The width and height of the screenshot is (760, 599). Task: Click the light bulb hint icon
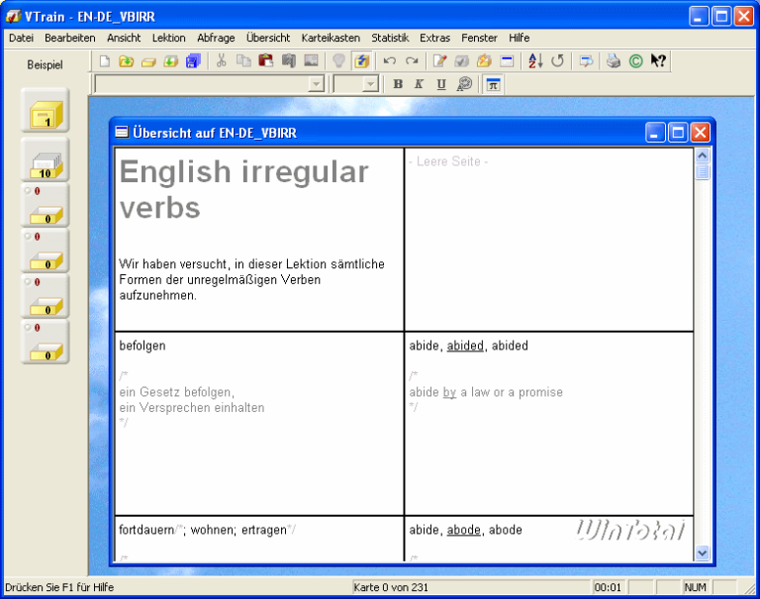[338, 61]
